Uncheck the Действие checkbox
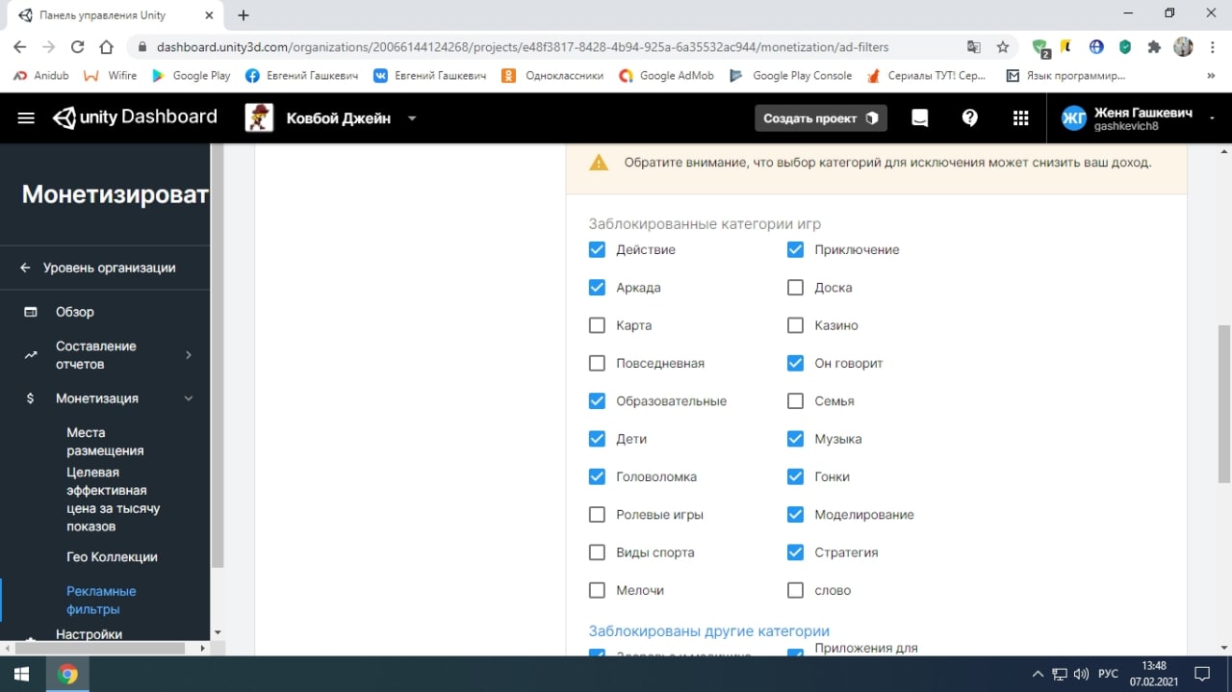The width and height of the screenshot is (1232, 692). coord(597,249)
